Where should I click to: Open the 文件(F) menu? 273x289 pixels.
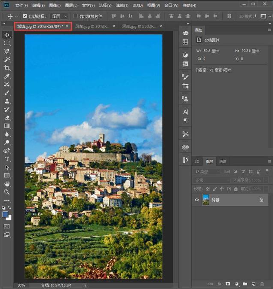(21, 6)
